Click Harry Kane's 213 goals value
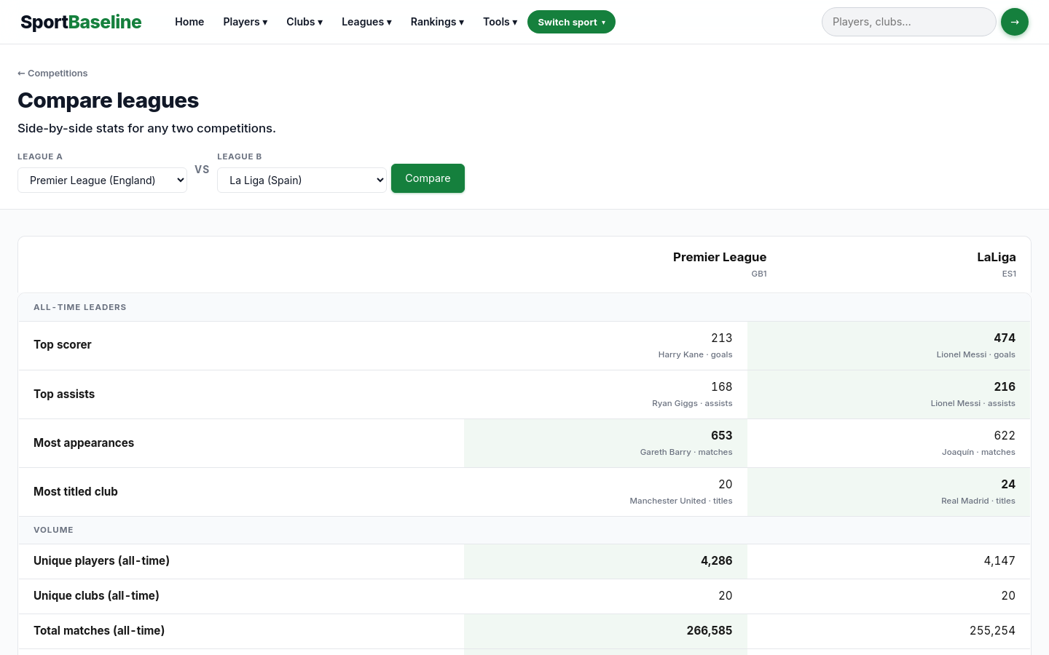This screenshot has width=1049, height=655. (721, 338)
